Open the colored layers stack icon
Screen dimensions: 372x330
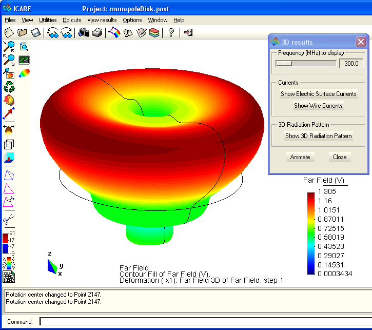click(154, 33)
